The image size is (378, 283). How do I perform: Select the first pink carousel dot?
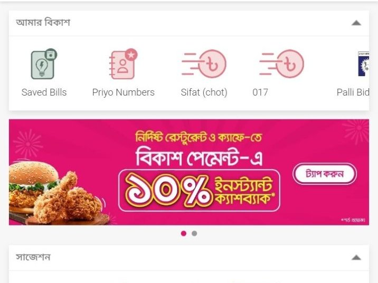tap(183, 233)
